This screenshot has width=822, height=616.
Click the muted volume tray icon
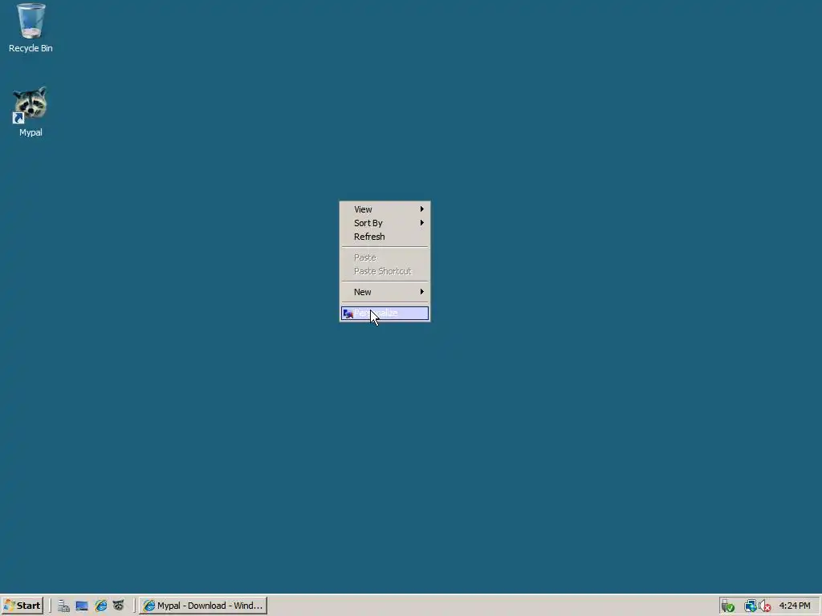tap(765, 606)
